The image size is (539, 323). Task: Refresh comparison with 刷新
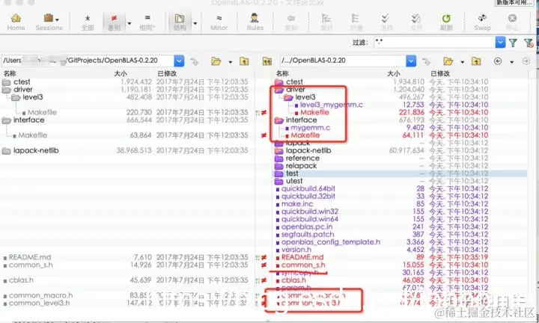tap(446, 22)
